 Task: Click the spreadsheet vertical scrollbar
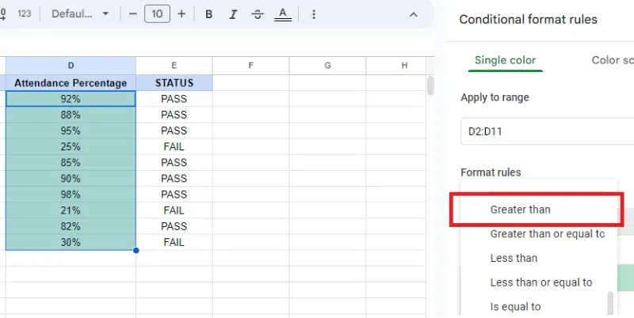pyautogui.click(x=430, y=85)
